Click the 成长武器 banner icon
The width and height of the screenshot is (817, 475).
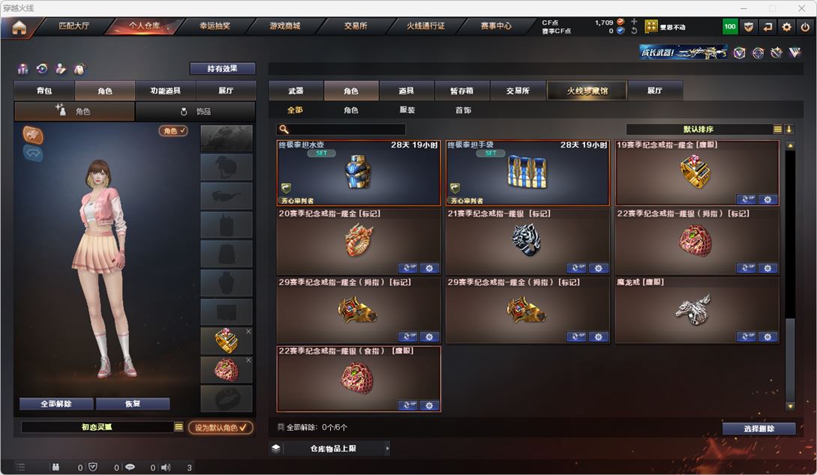(x=683, y=52)
